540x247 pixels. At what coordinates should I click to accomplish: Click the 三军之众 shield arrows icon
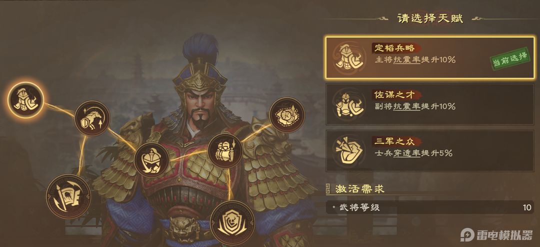pos(349,151)
